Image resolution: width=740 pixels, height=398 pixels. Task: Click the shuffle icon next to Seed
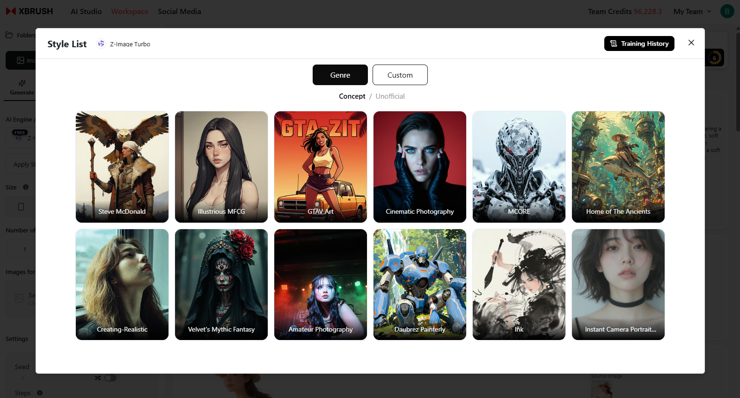97,378
